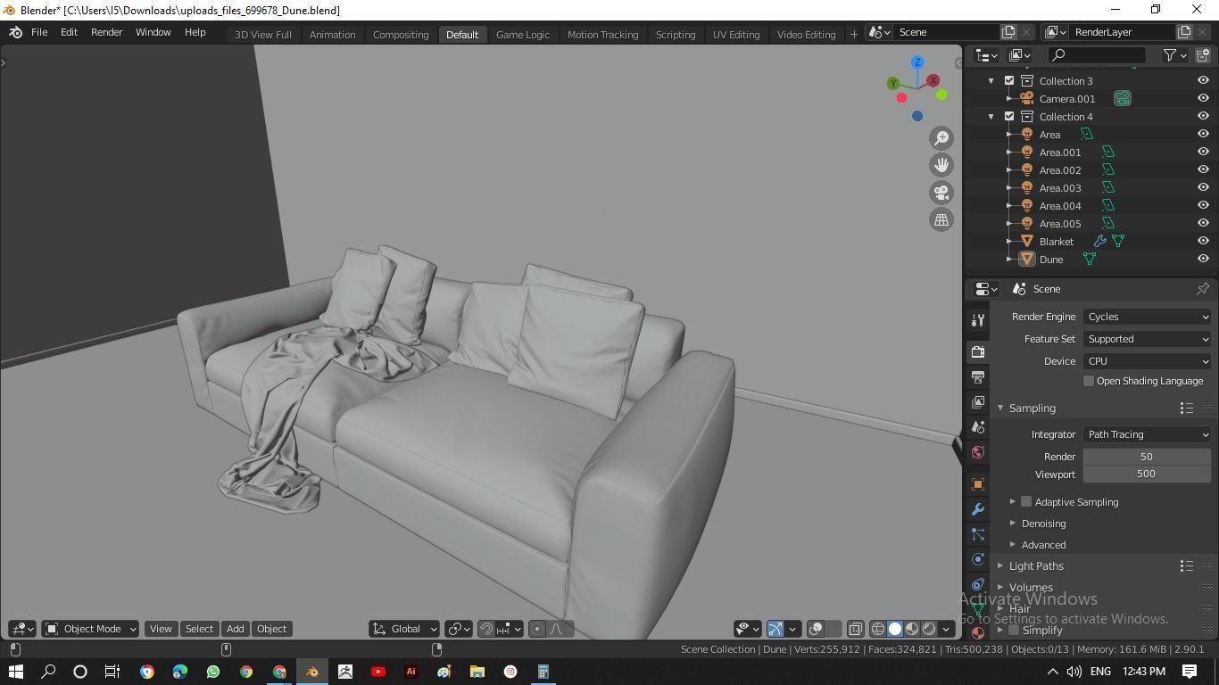Click the viewport Select menu button
The width and height of the screenshot is (1219, 685).
pyautogui.click(x=199, y=629)
